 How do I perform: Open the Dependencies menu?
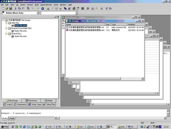pos(46,5)
